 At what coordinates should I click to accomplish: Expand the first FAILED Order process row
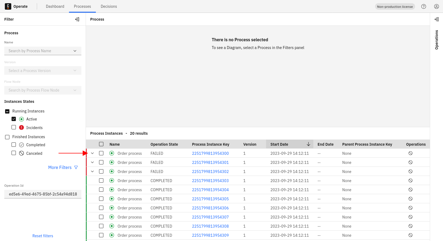coord(92,153)
